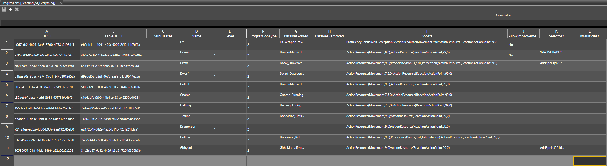Image resolution: width=607 pixels, height=166 pixels.
Task: Click the SelectSkills selector cell
Action: pos(556,55)
